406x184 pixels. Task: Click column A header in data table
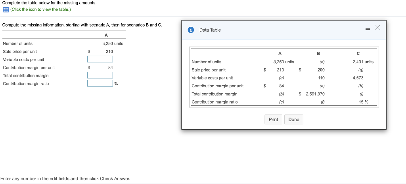pyautogui.click(x=280, y=54)
